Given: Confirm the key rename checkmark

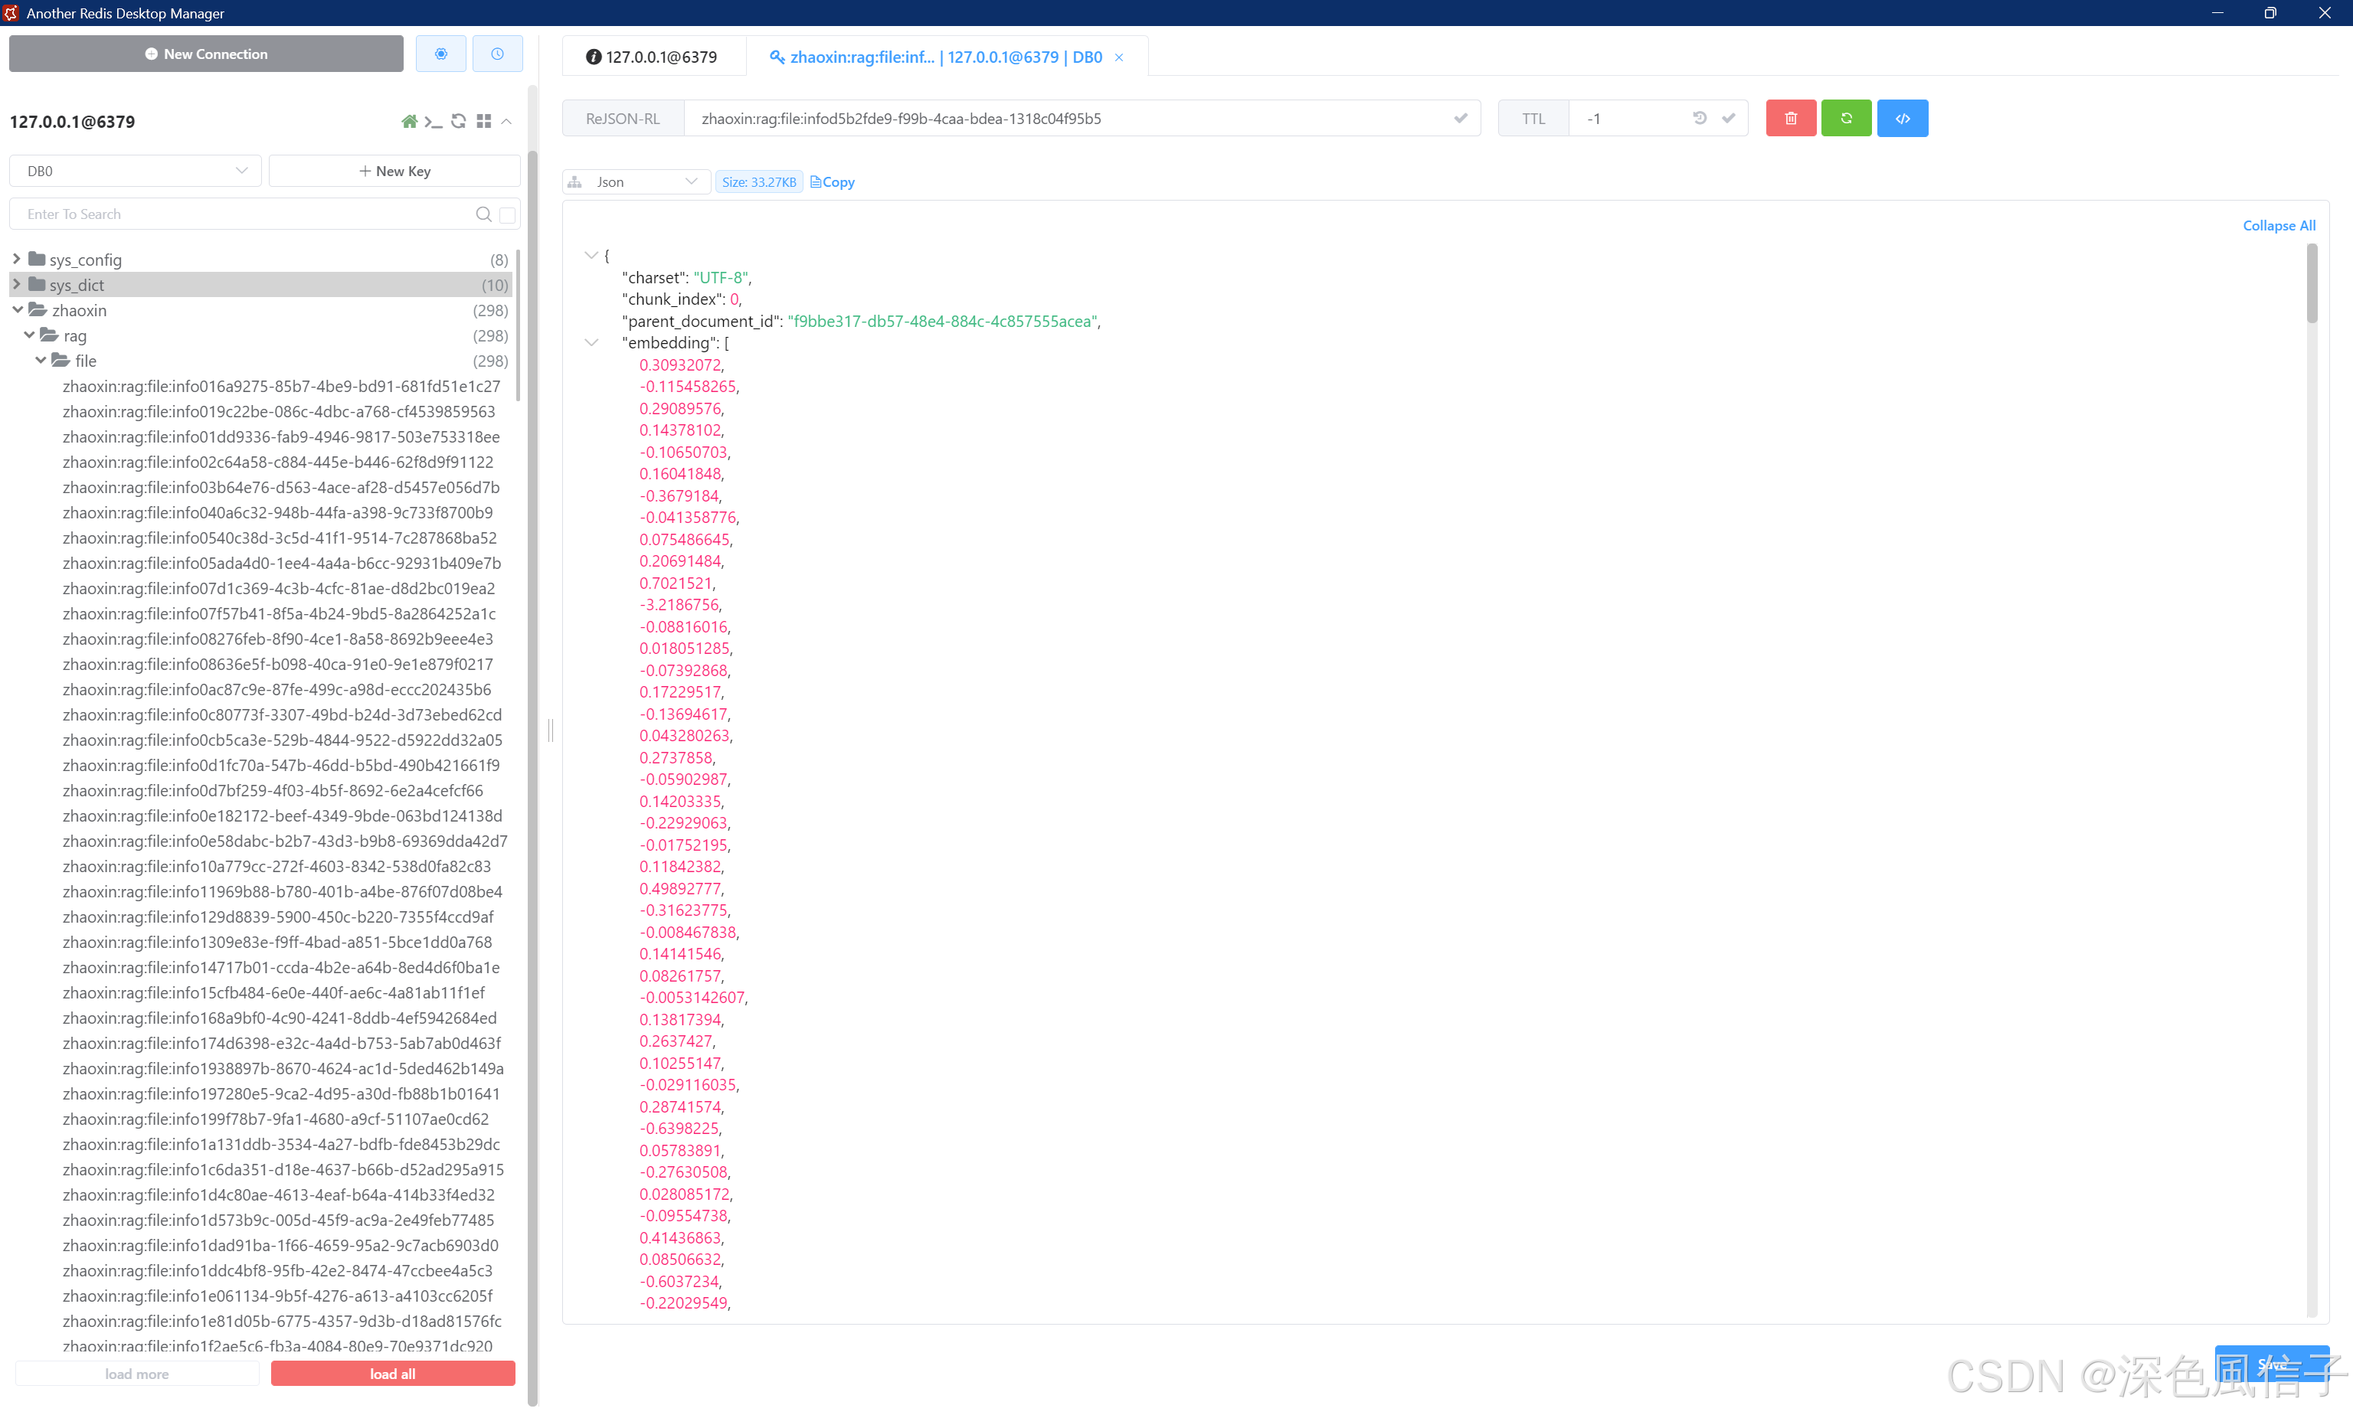Looking at the screenshot, I should click(1460, 118).
